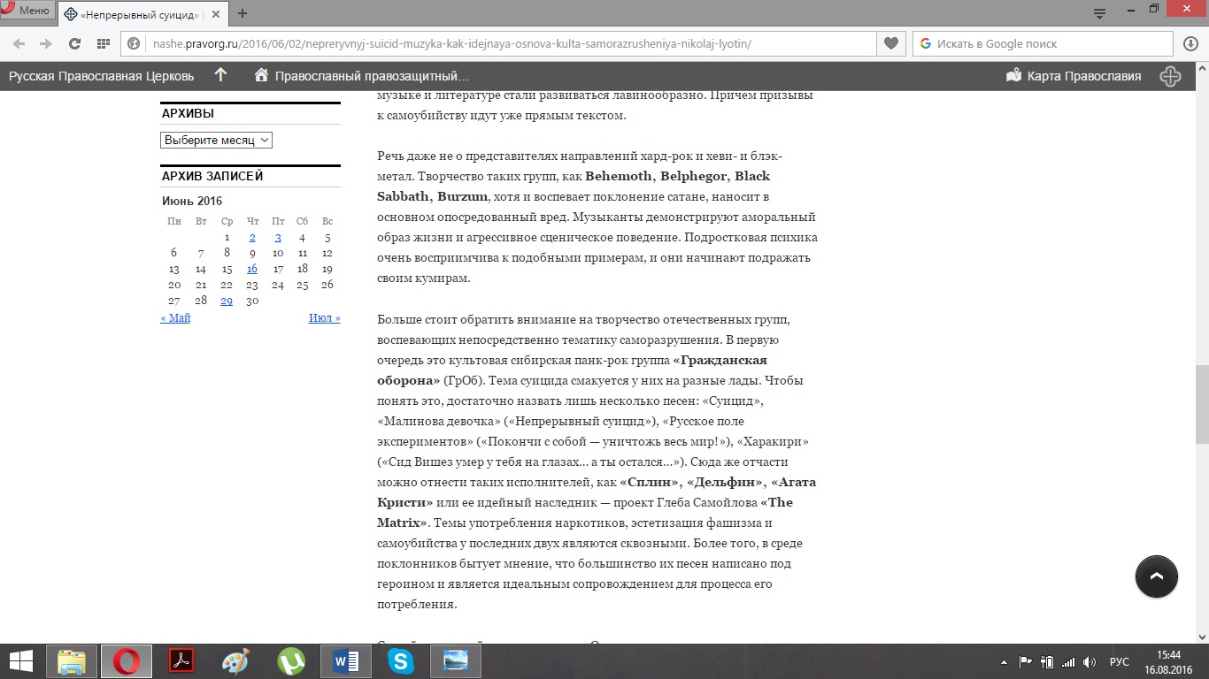Expand the Выберите месяц dropdown
The width and height of the screenshot is (1209, 679).
tap(216, 140)
